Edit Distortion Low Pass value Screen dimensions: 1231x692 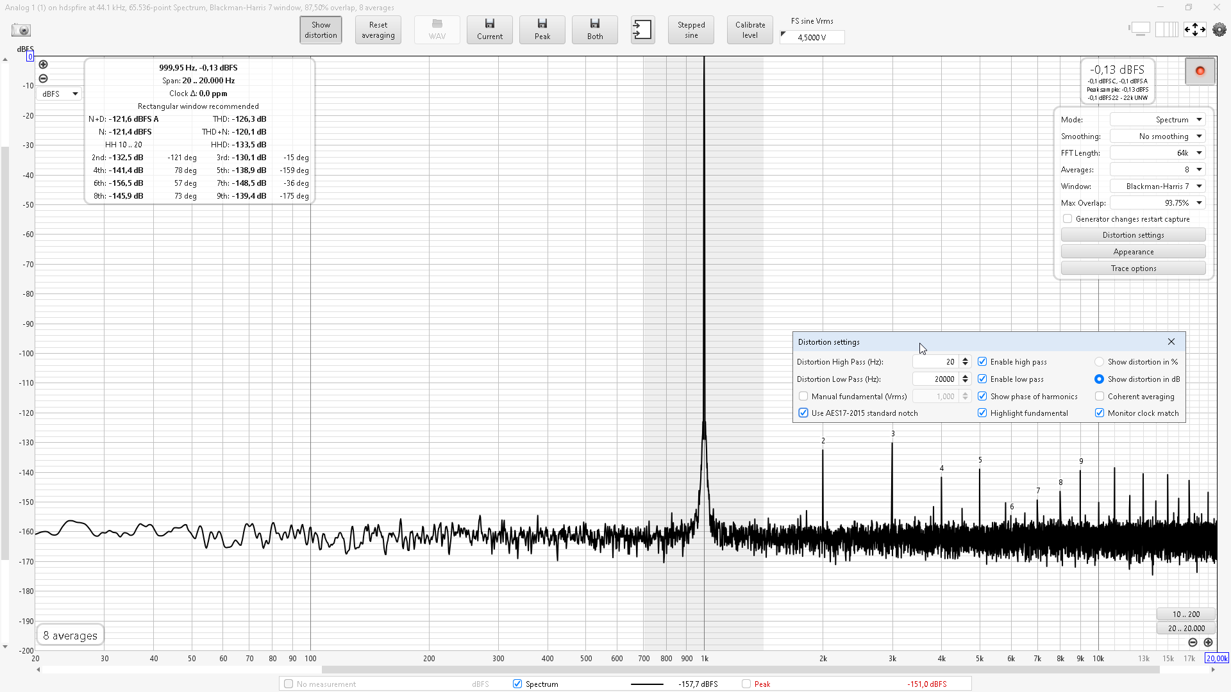point(936,379)
